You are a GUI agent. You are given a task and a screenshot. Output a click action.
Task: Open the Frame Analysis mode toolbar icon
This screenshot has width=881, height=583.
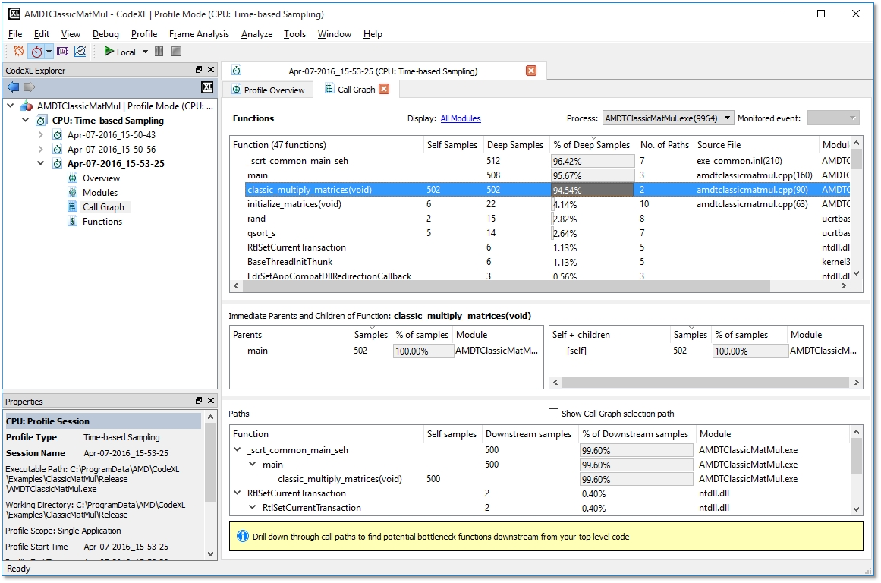click(x=62, y=52)
